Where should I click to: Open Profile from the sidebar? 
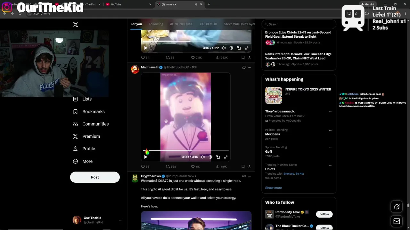click(84, 149)
